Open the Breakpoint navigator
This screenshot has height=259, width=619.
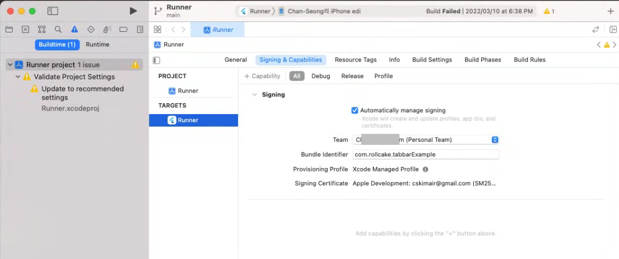tap(124, 29)
